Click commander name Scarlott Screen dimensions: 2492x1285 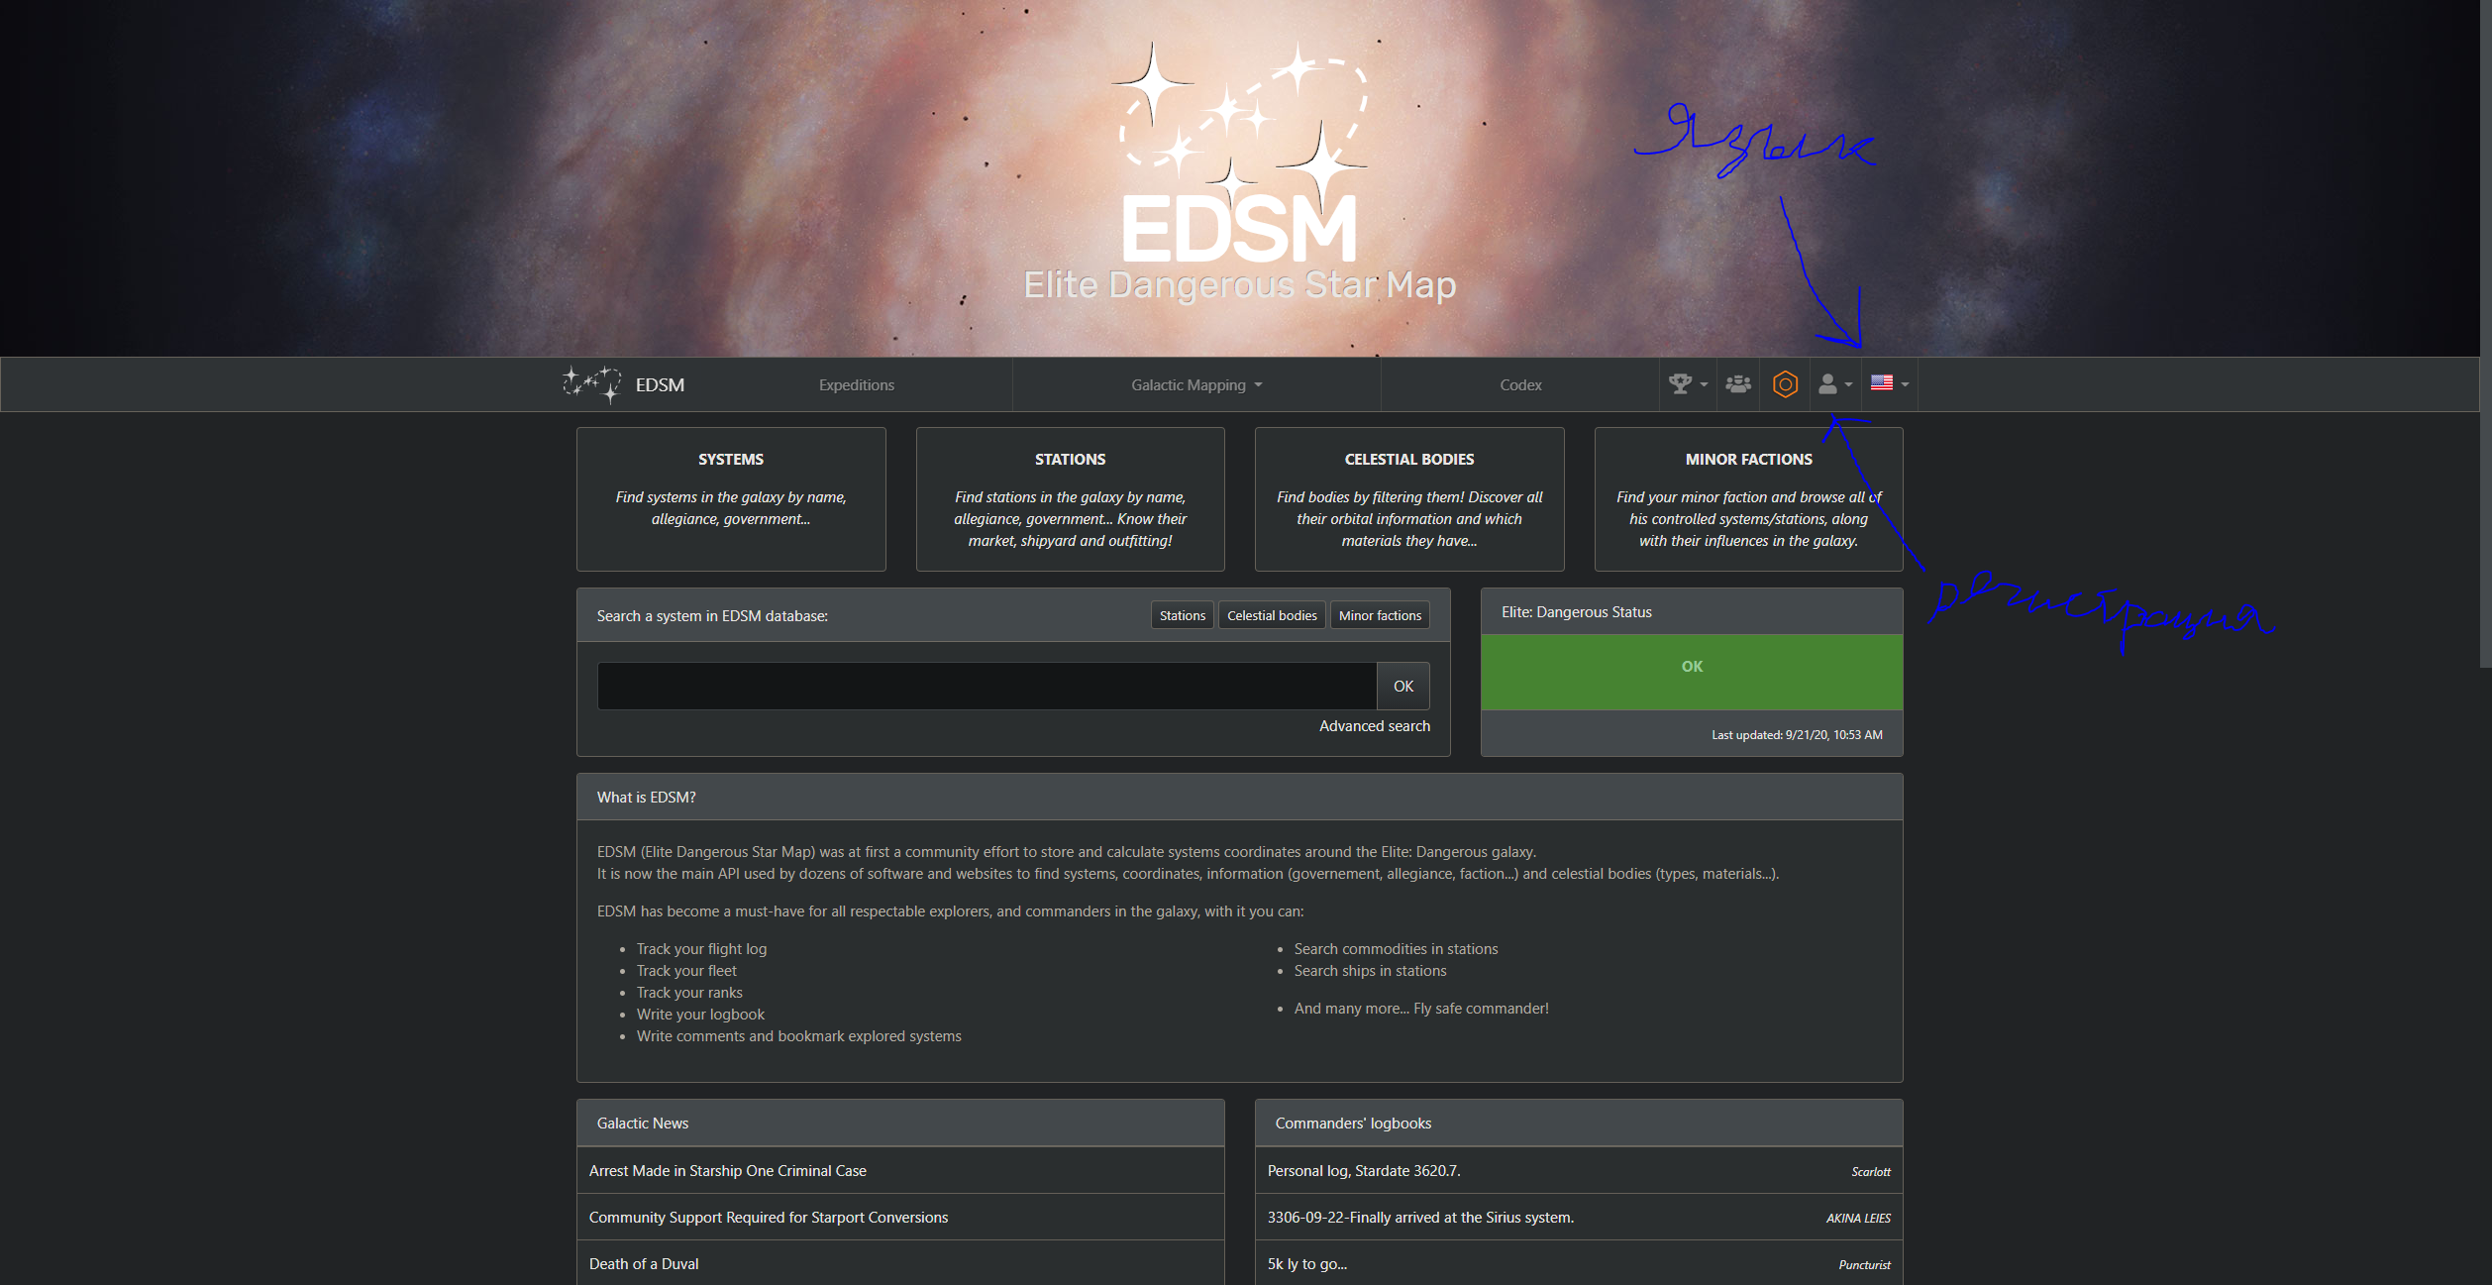(x=1871, y=1172)
